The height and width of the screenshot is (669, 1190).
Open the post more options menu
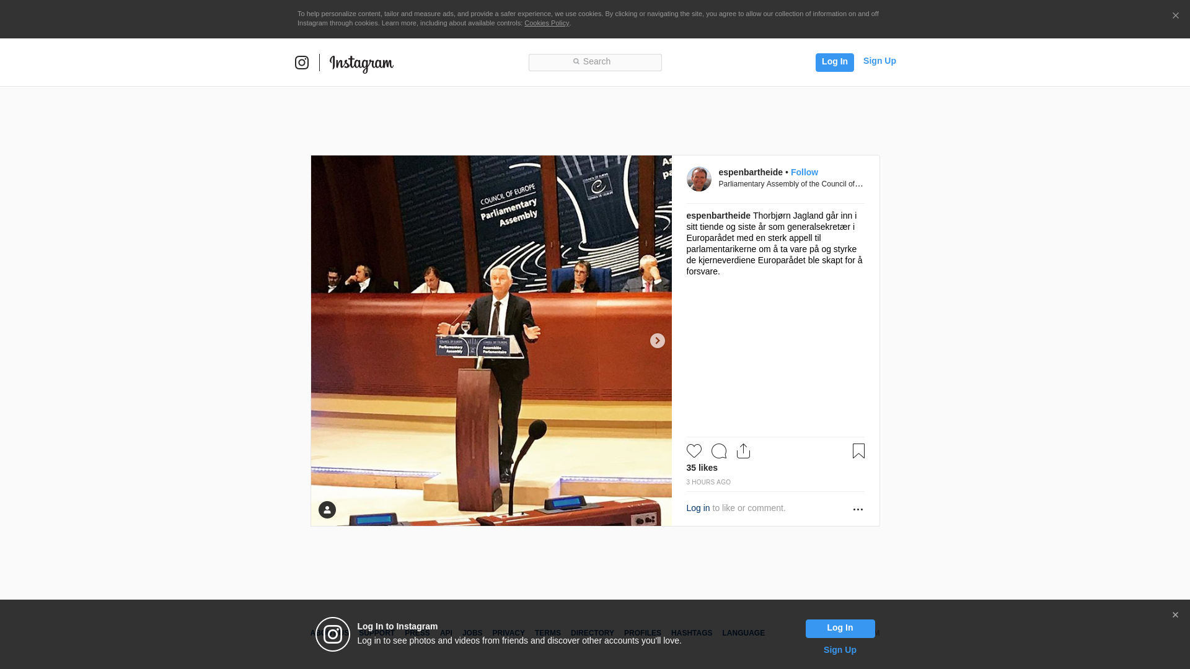click(858, 509)
